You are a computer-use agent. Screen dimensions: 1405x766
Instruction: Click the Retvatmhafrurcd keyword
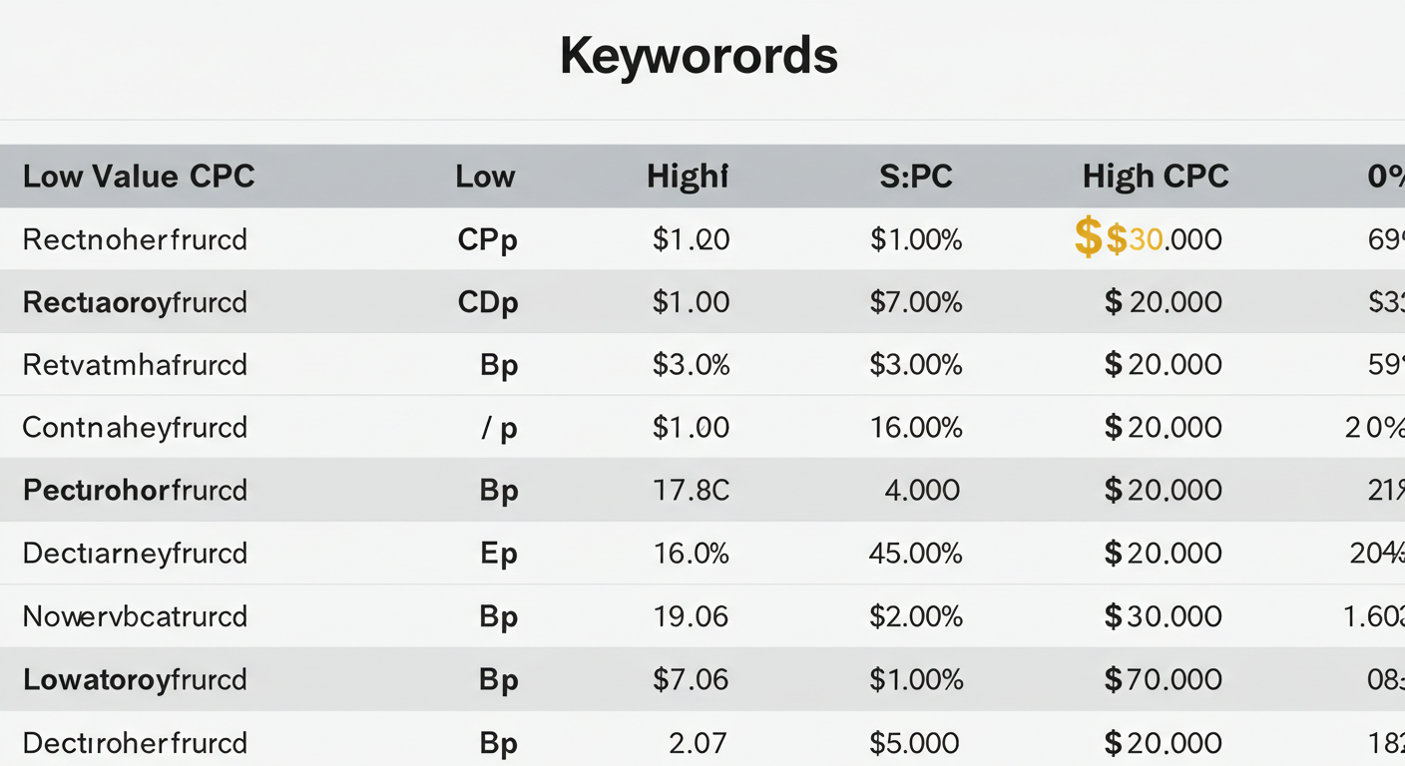(x=135, y=365)
